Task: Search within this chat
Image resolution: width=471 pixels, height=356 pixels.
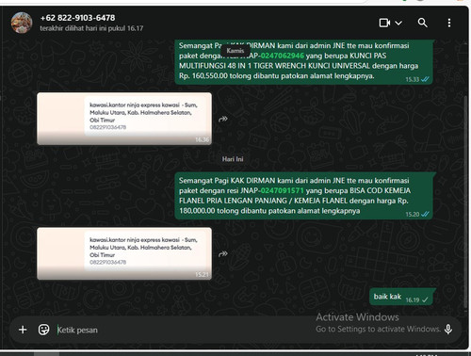Action: coord(422,23)
